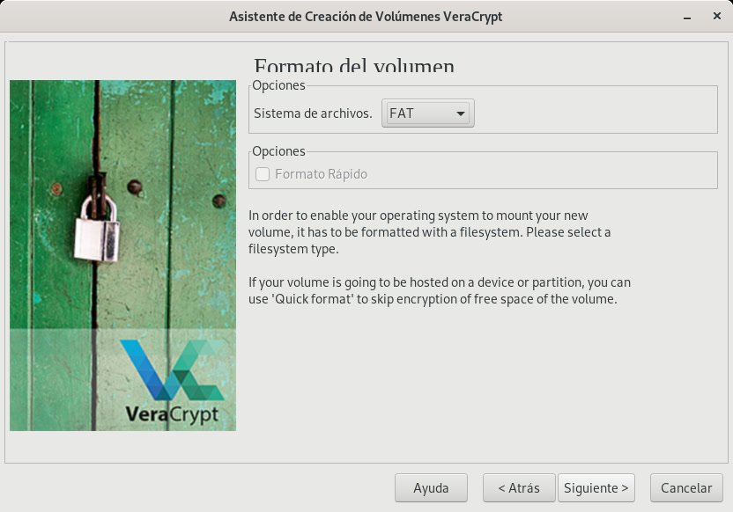Click the paragraph about selecting a filesystem type
This screenshot has height=512, width=733.
(x=429, y=232)
